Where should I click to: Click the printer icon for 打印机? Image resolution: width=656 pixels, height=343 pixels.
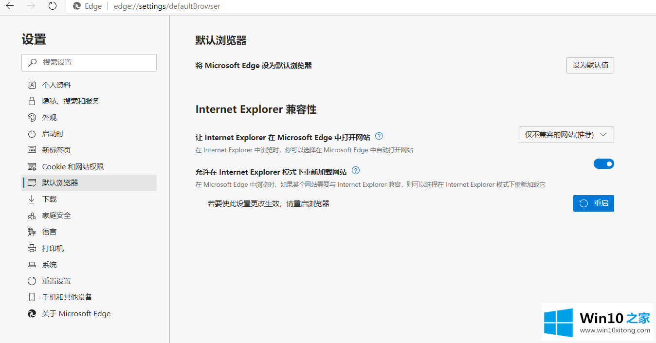[32, 248]
